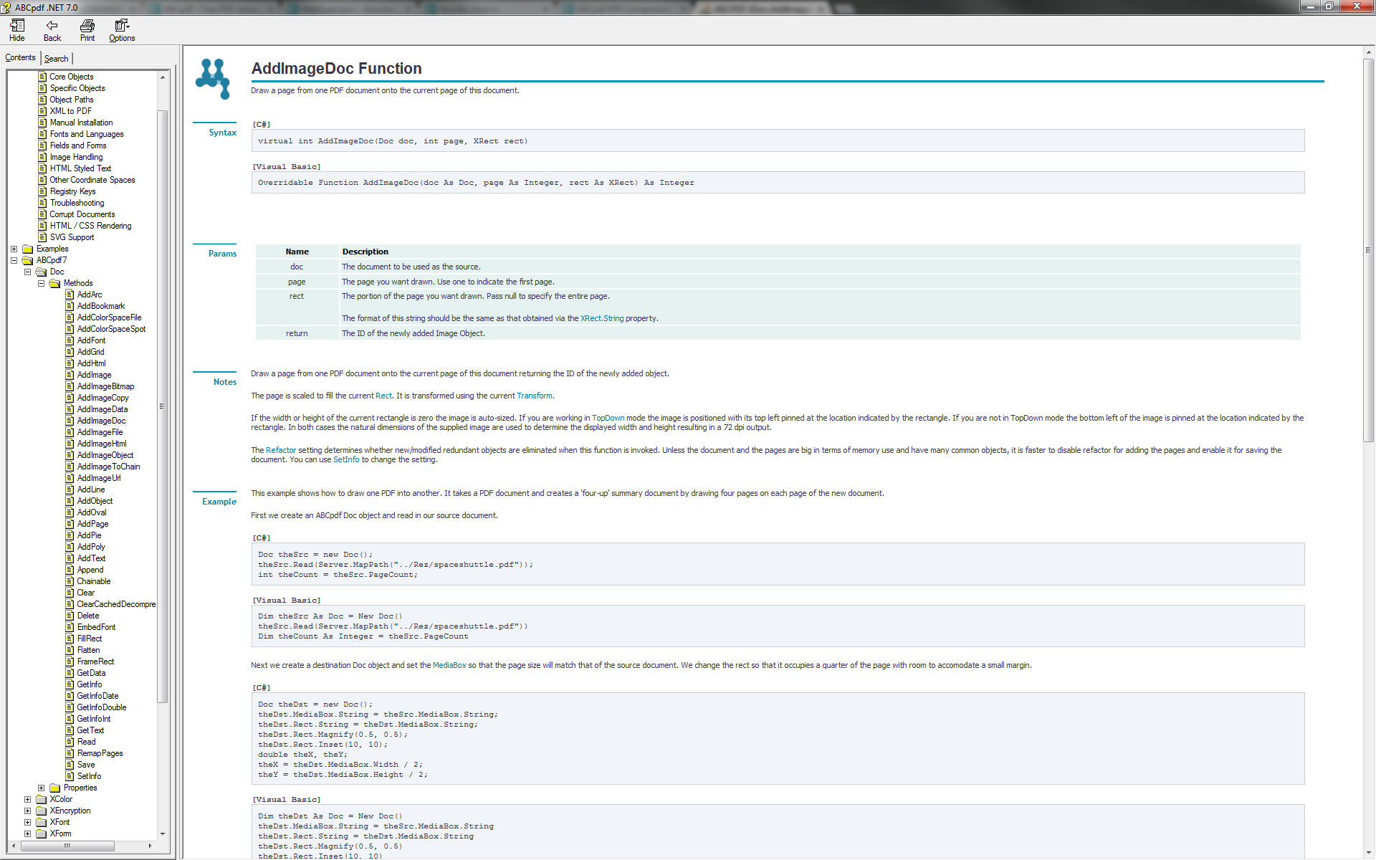Click the content pane scroll-down arrow
This screenshot has height=860, width=1376.
[x=1369, y=853]
